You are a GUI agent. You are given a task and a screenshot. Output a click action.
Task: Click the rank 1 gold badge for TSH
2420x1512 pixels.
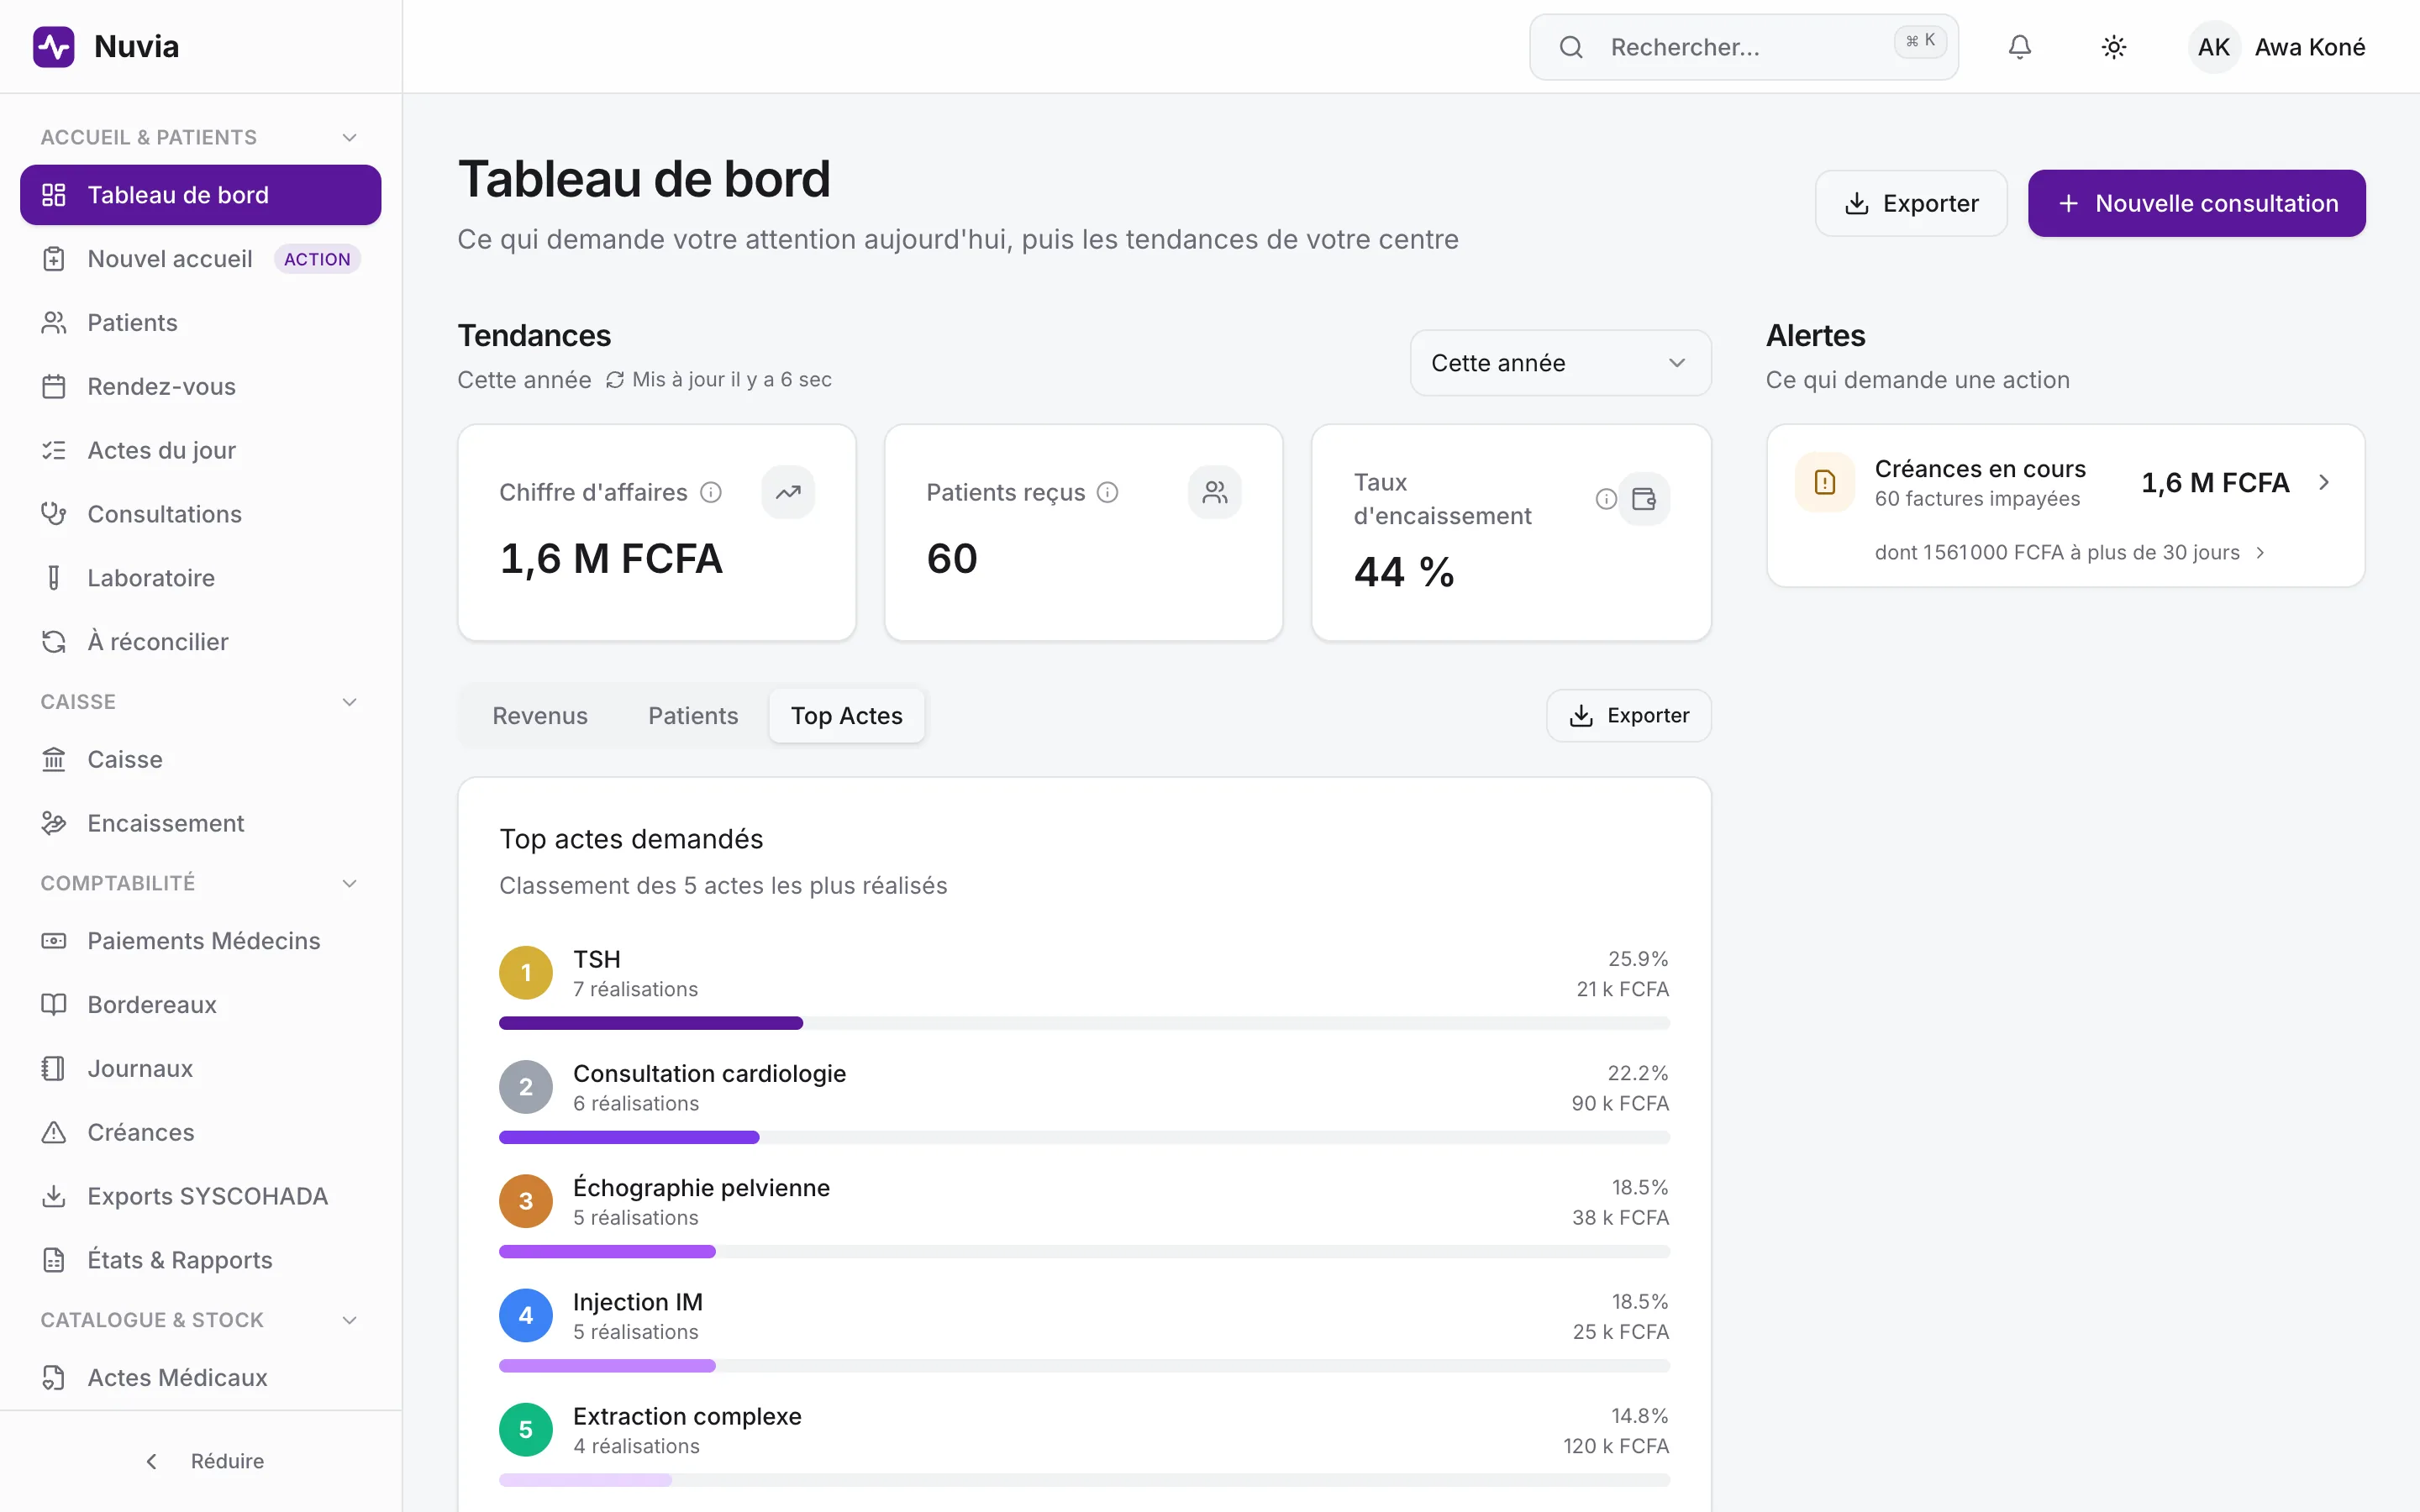[x=526, y=973]
